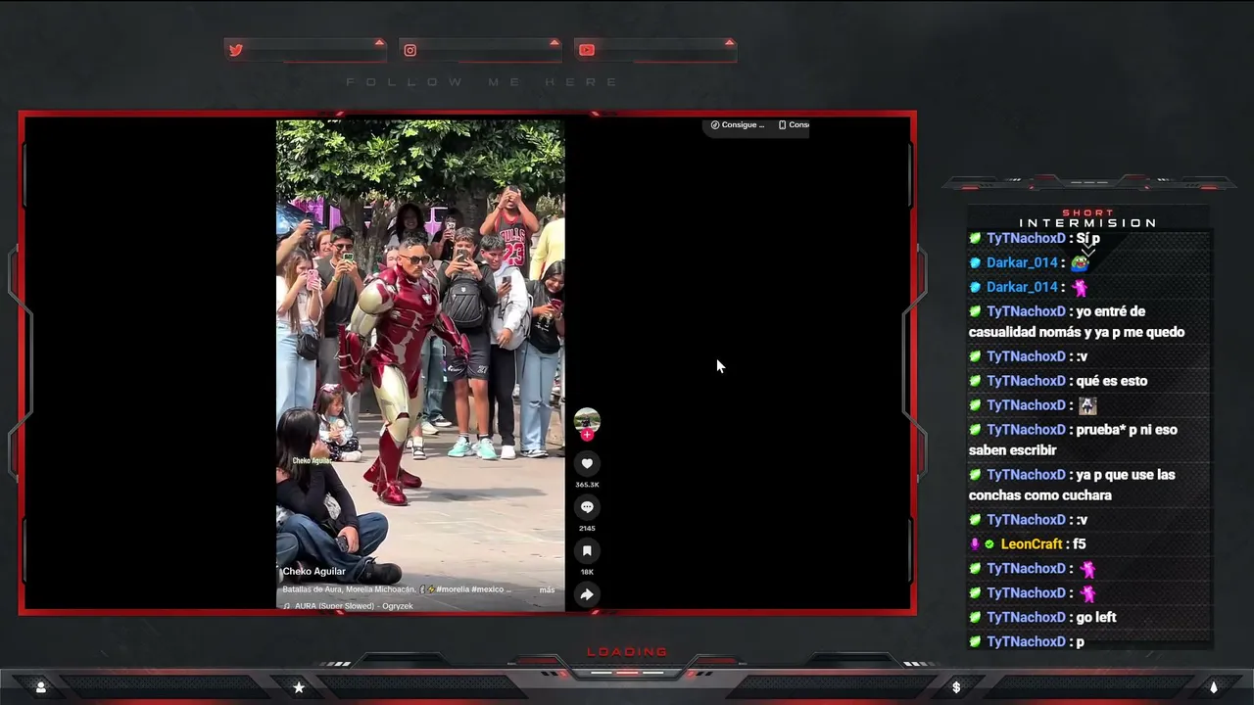The height and width of the screenshot is (705, 1254).
Task: Click the #morelia hashtag
Action: (454, 589)
